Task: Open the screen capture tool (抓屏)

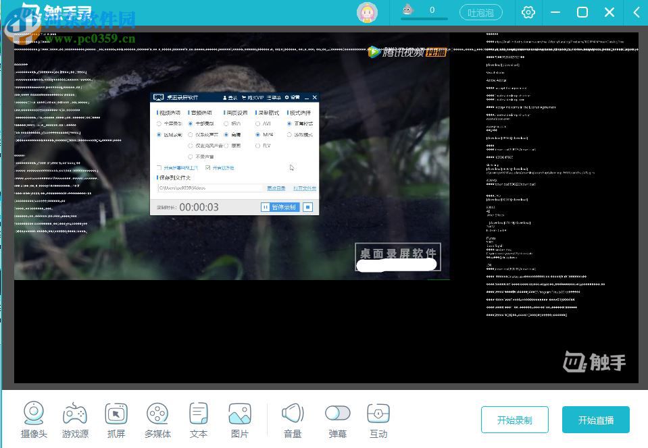Action: (x=116, y=420)
